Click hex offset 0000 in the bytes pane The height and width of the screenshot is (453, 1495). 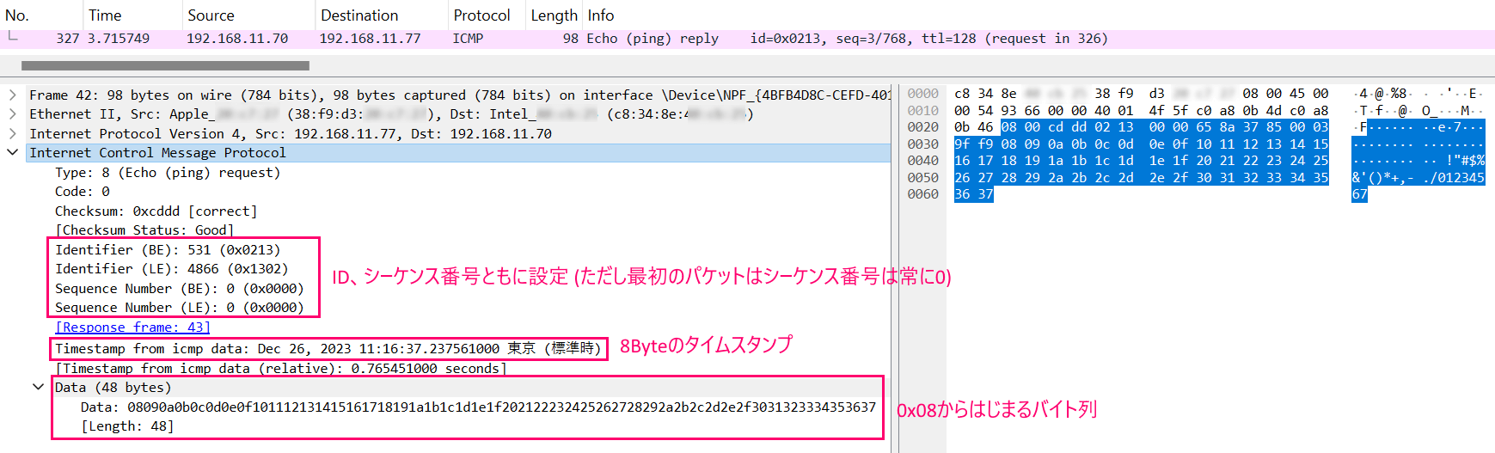[x=922, y=93]
